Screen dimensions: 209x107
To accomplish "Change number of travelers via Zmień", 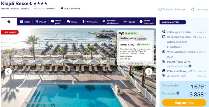I will (202, 32).
